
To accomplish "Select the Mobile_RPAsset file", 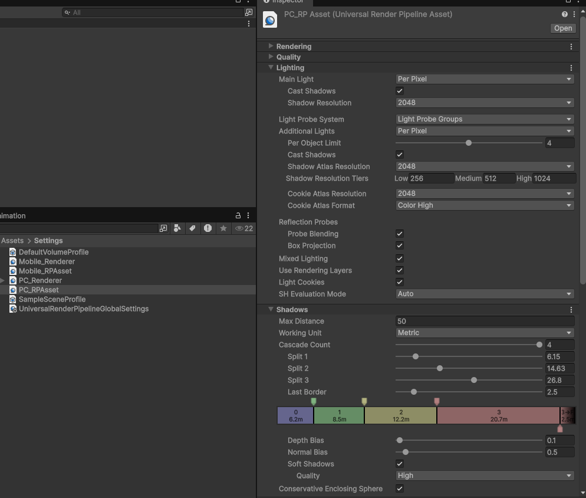I will (x=45, y=271).
